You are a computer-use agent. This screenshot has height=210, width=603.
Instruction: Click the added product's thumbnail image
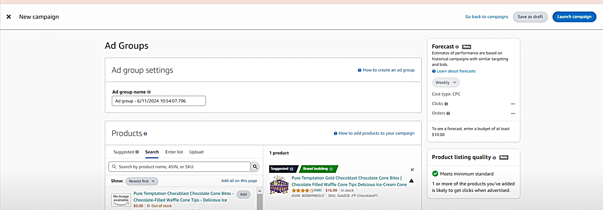tap(279, 185)
